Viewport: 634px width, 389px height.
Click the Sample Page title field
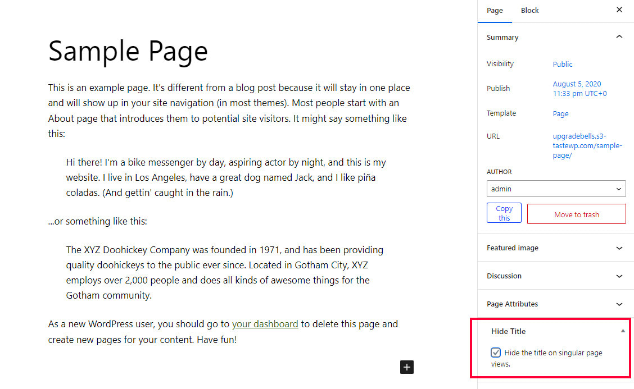[128, 51]
